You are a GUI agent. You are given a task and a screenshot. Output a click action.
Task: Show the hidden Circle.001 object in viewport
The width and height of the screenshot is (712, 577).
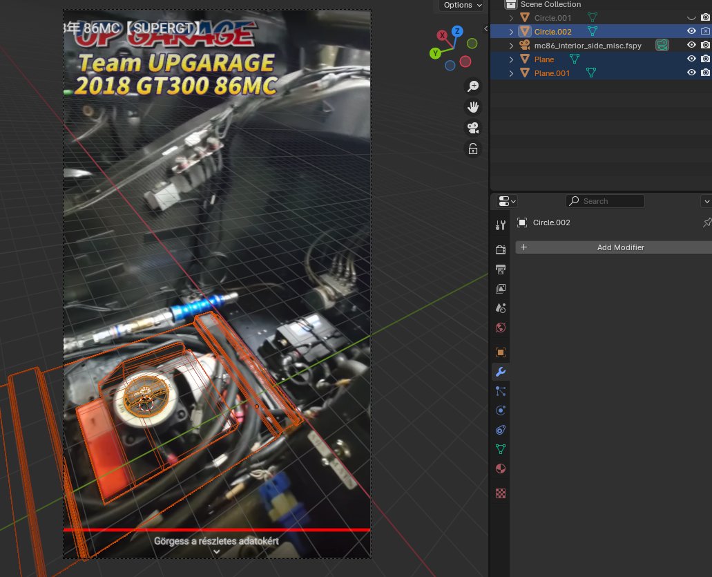[x=691, y=18]
